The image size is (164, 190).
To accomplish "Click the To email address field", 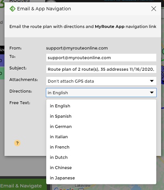I will [101, 58].
